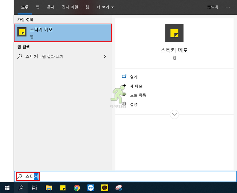Viewport: 237px width, 193px height.
Task: Switch to the 앱 tab
Action: coord(38,7)
